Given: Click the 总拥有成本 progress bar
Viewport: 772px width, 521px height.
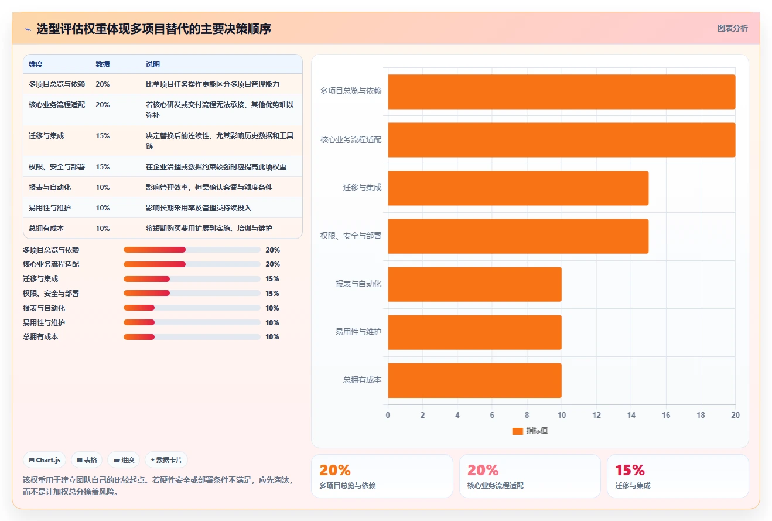Looking at the screenshot, I should [192, 337].
